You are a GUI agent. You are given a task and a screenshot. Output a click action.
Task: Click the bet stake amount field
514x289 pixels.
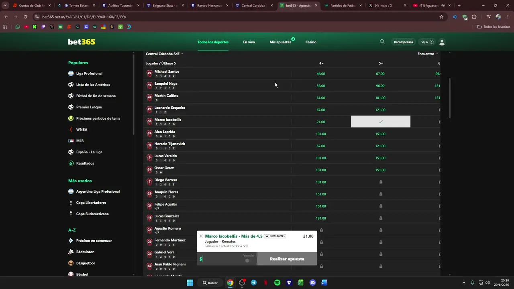coord(227,259)
